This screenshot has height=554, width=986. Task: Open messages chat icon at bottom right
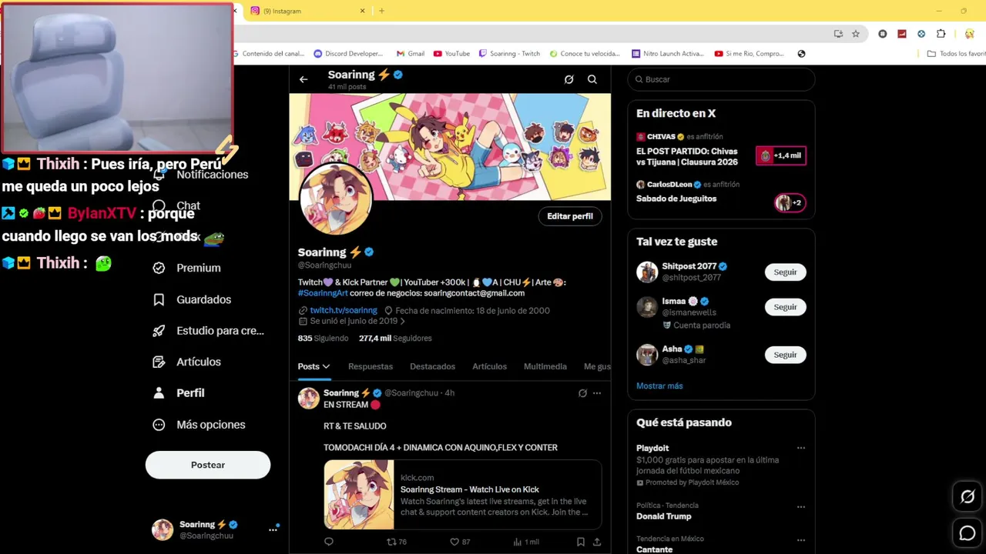point(968,533)
